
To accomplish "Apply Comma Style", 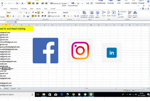I will pyautogui.click(x=71, y=16).
